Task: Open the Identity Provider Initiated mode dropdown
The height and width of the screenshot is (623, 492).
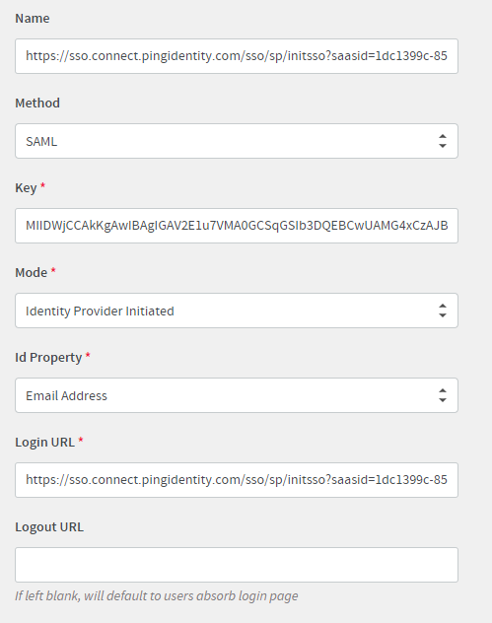Action: (x=237, y=311)
